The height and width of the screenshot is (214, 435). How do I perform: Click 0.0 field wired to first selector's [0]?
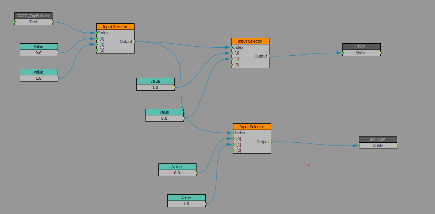pyautogui.click(x=39, y=53)
